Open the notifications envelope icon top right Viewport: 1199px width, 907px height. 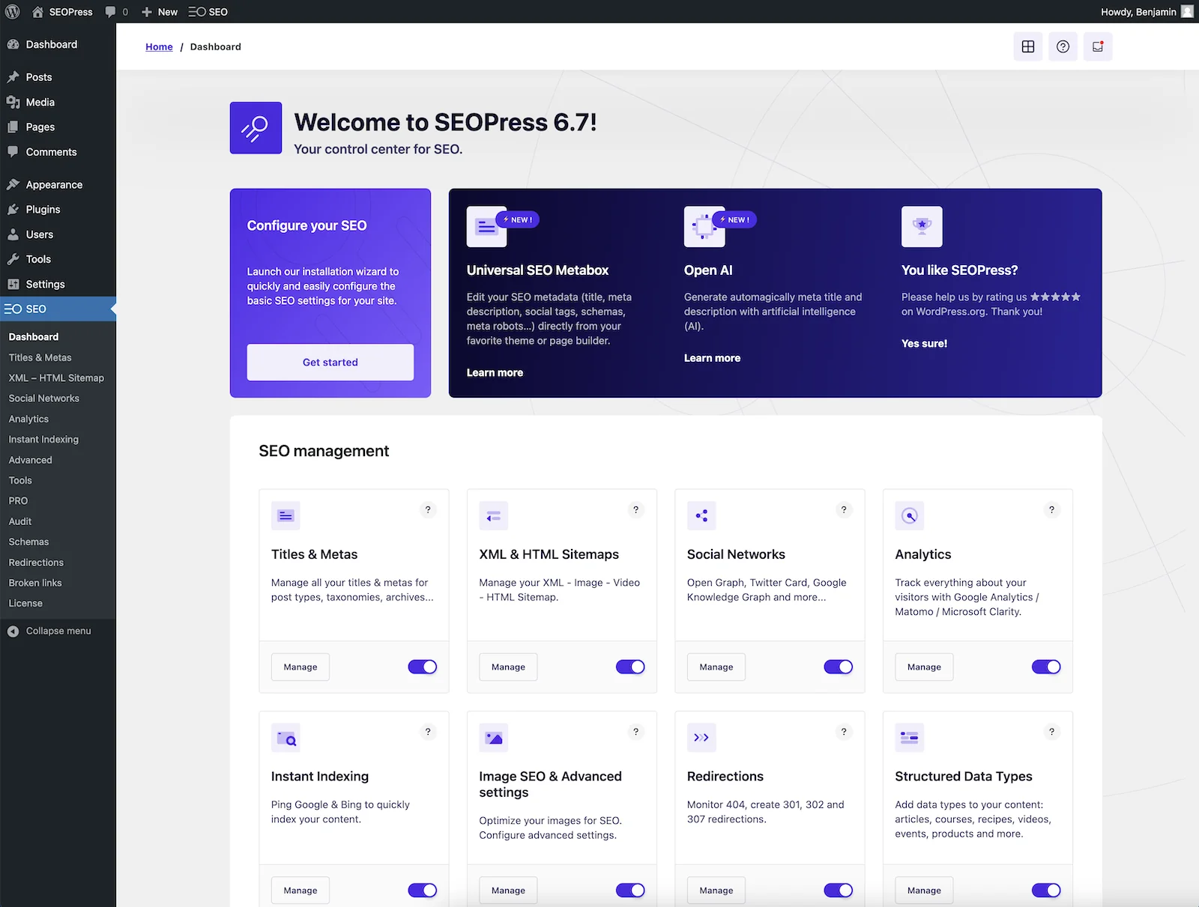1097,46
